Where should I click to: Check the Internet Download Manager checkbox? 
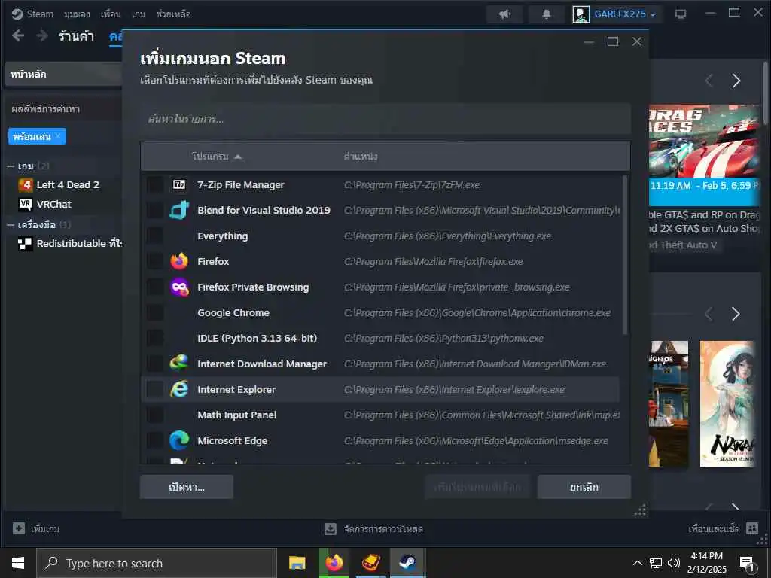point(155,364)
